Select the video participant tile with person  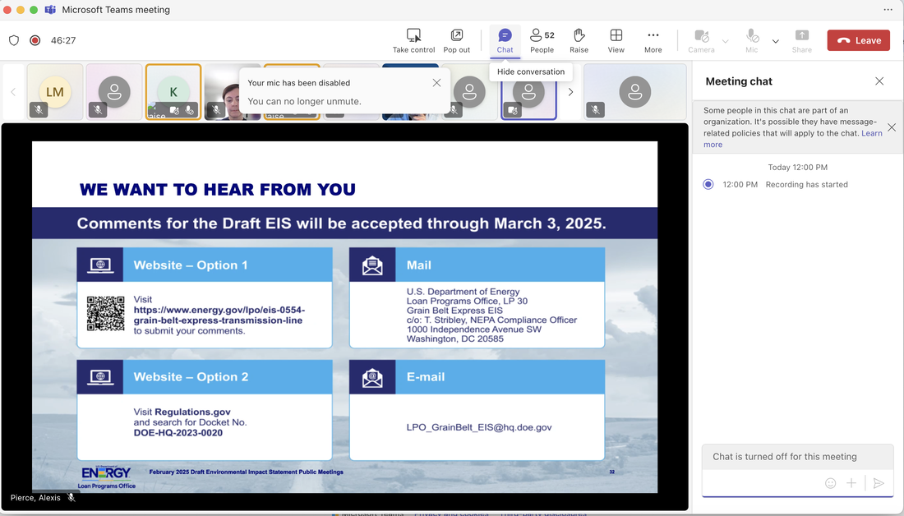click(232, 92)
